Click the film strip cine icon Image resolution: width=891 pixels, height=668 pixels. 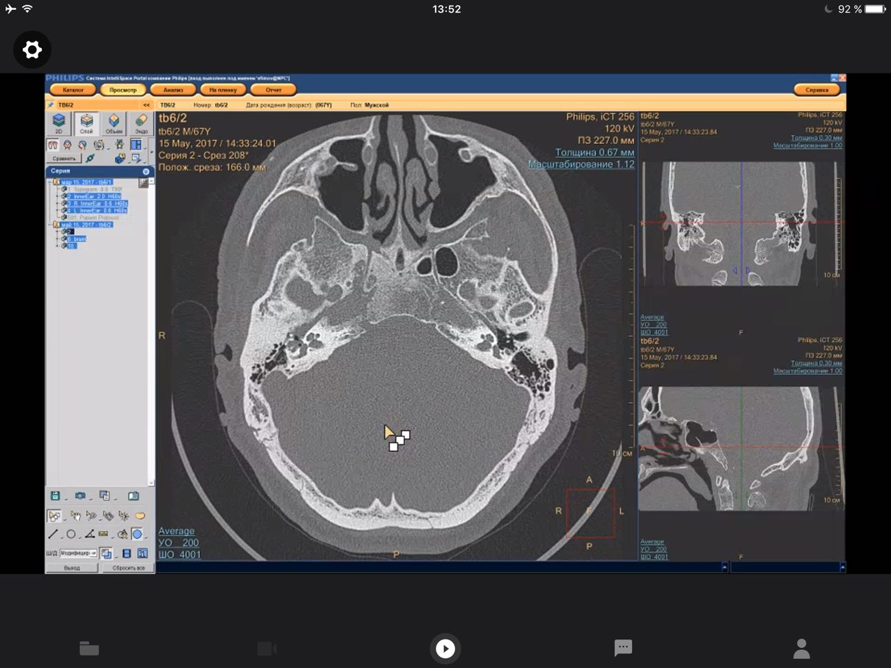[x=126, y=553]
